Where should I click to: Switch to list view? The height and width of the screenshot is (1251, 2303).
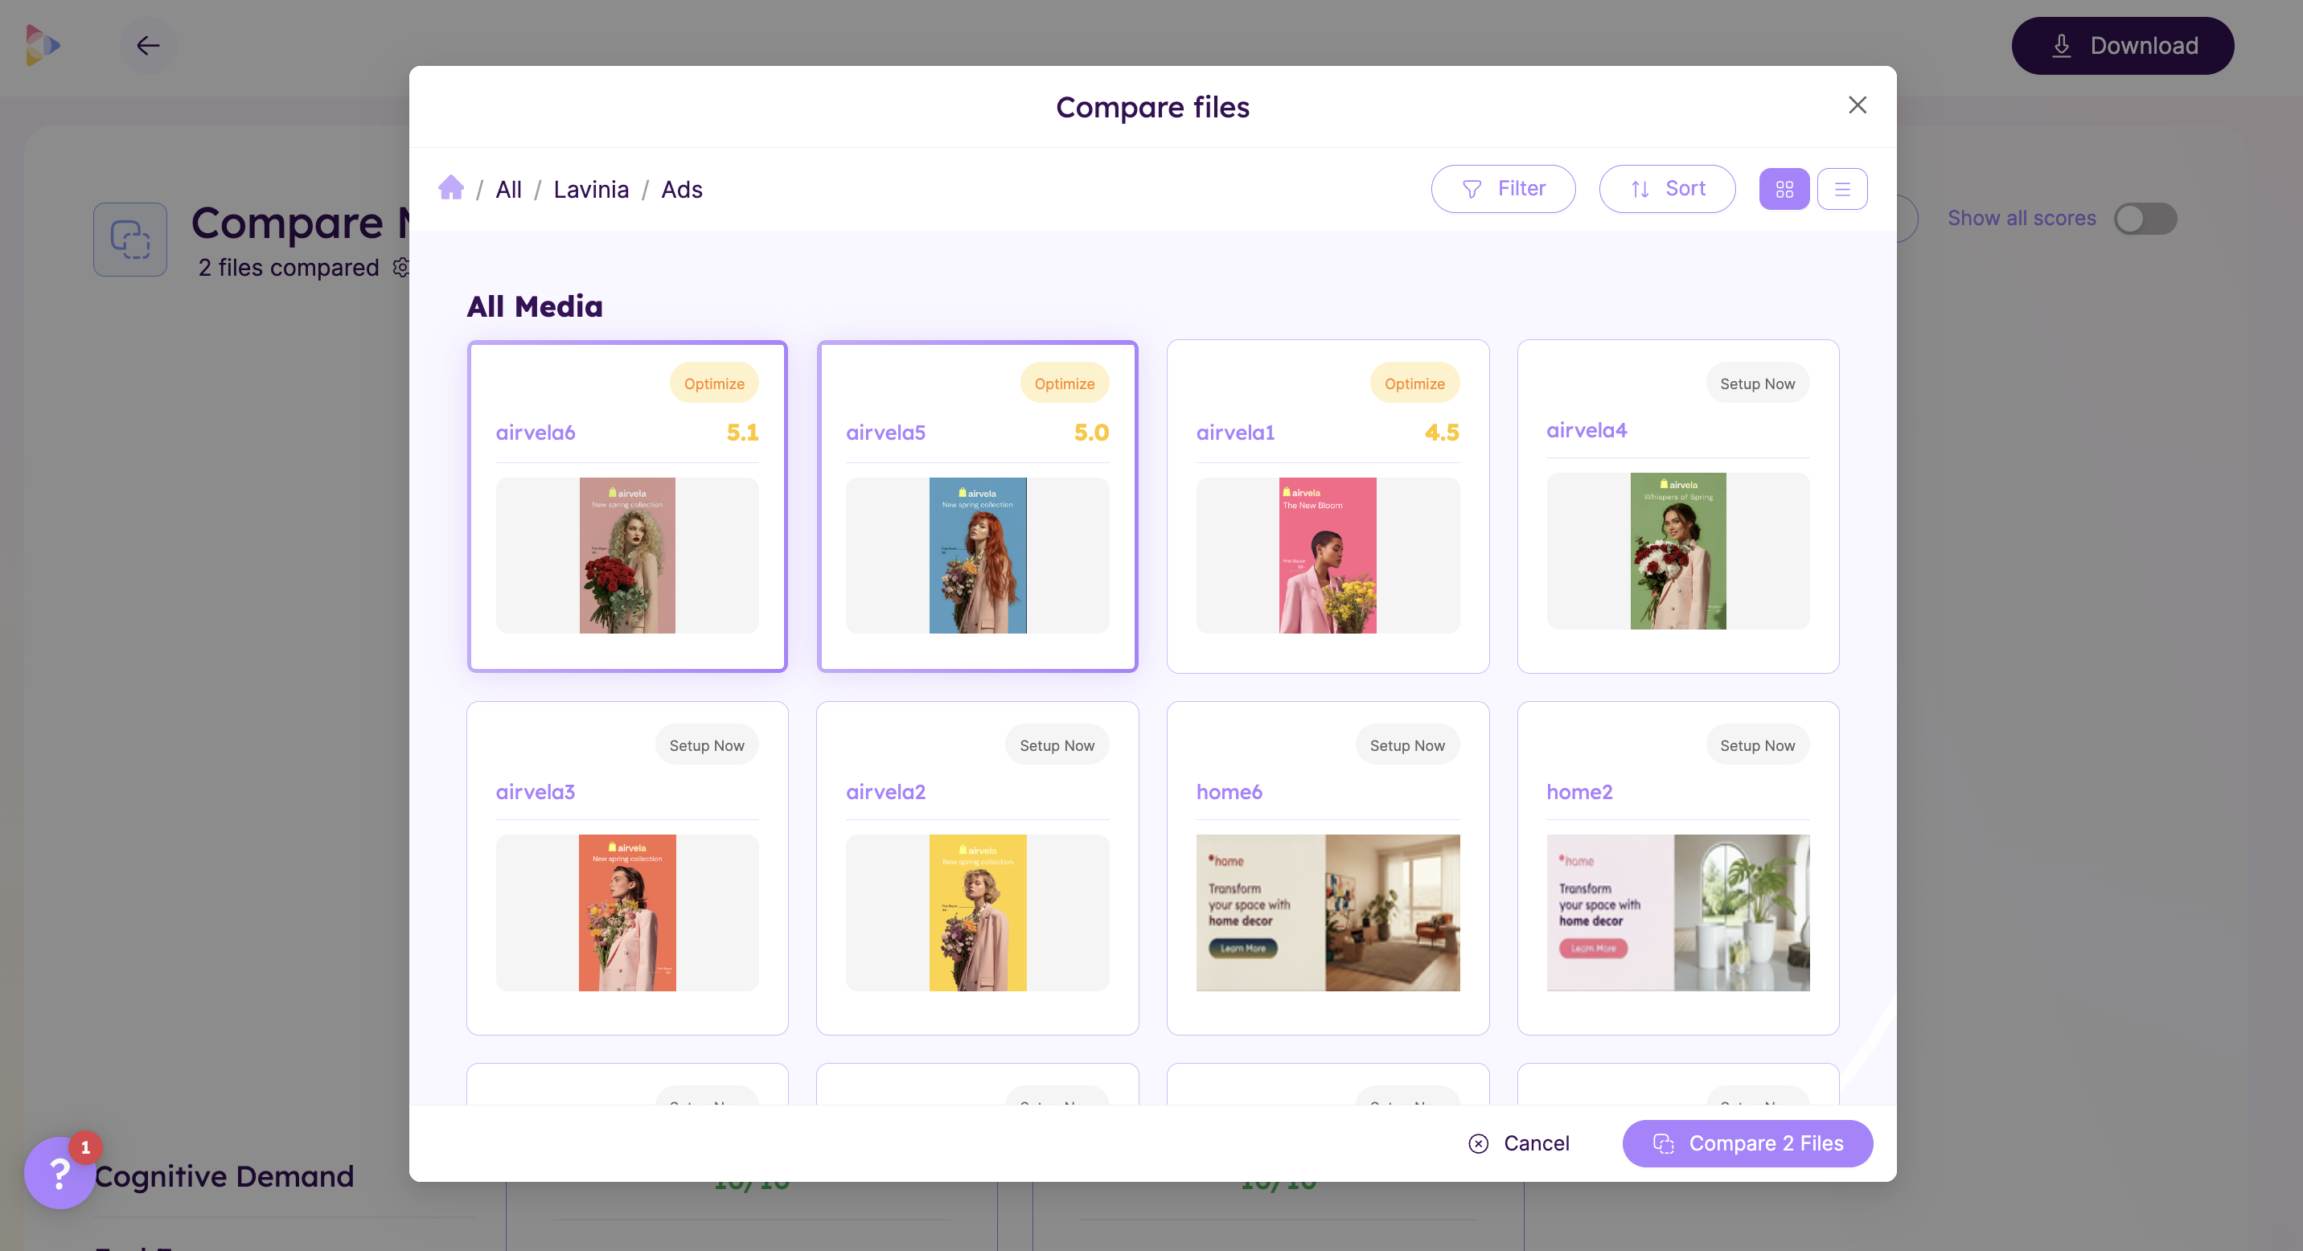pyautogui.click(x=1841, y=189)
